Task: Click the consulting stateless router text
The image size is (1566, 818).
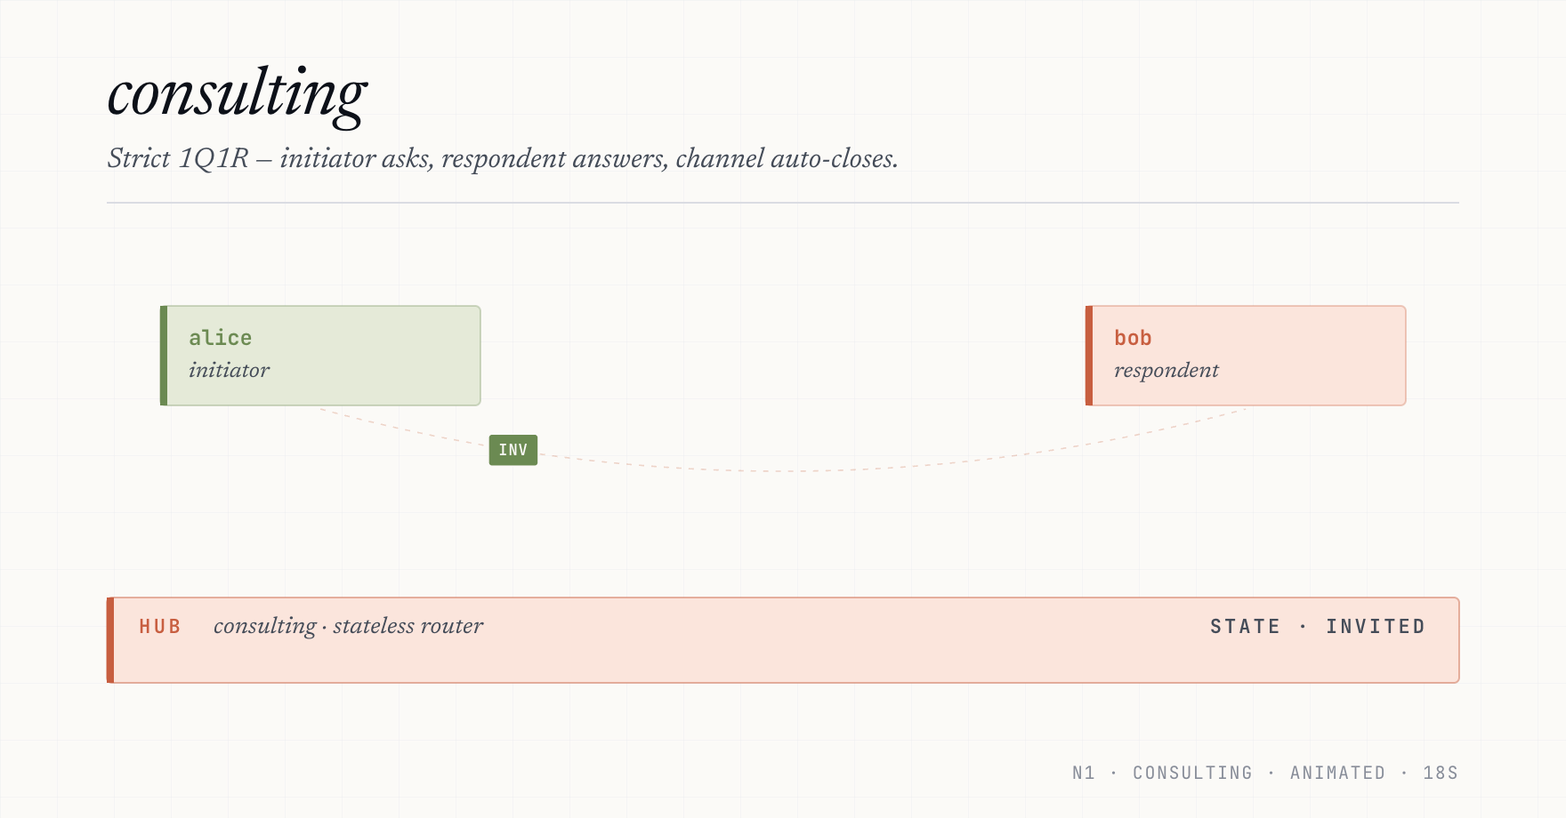Action: coord(348,627)
